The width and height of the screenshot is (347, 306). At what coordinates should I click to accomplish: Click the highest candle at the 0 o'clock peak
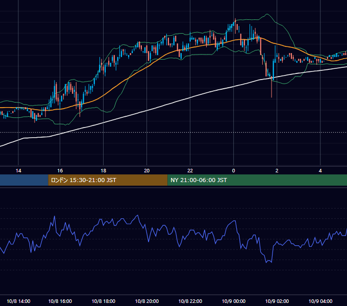point(235,25)
